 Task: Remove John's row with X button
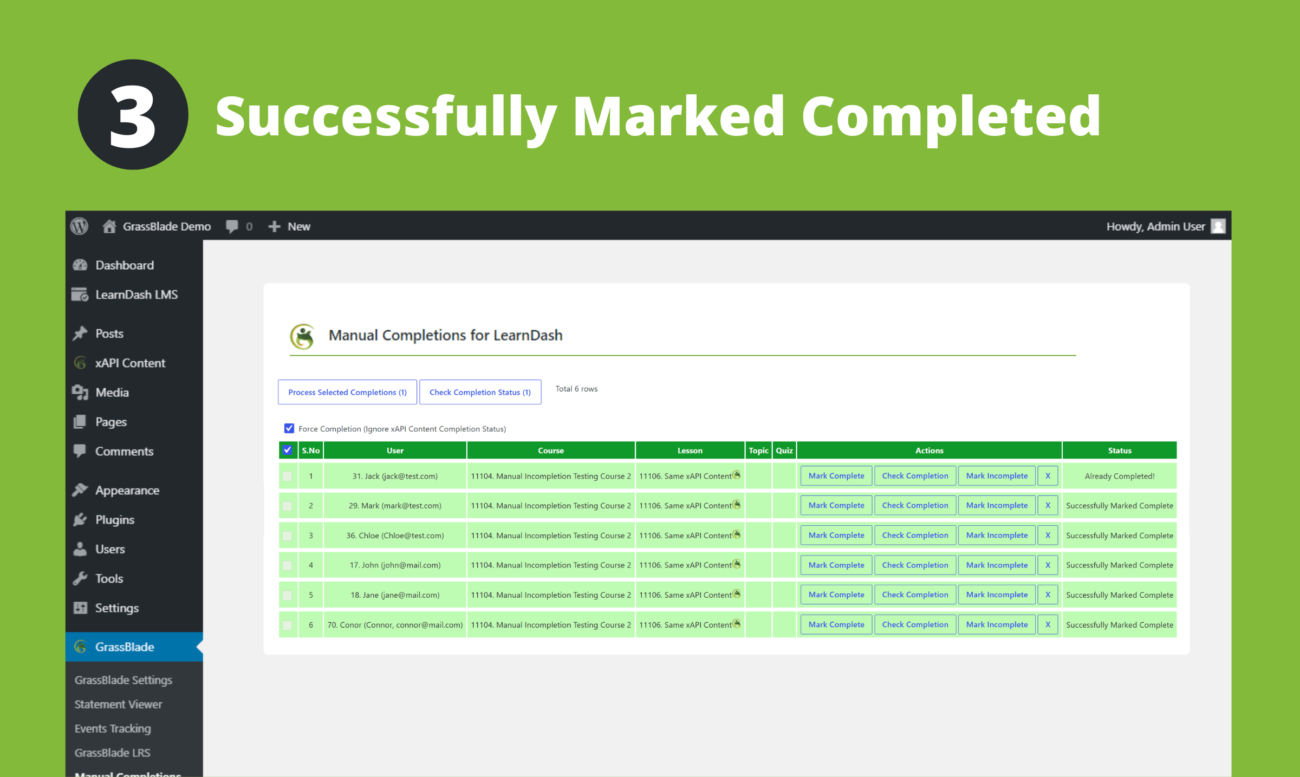[1048, 565]
